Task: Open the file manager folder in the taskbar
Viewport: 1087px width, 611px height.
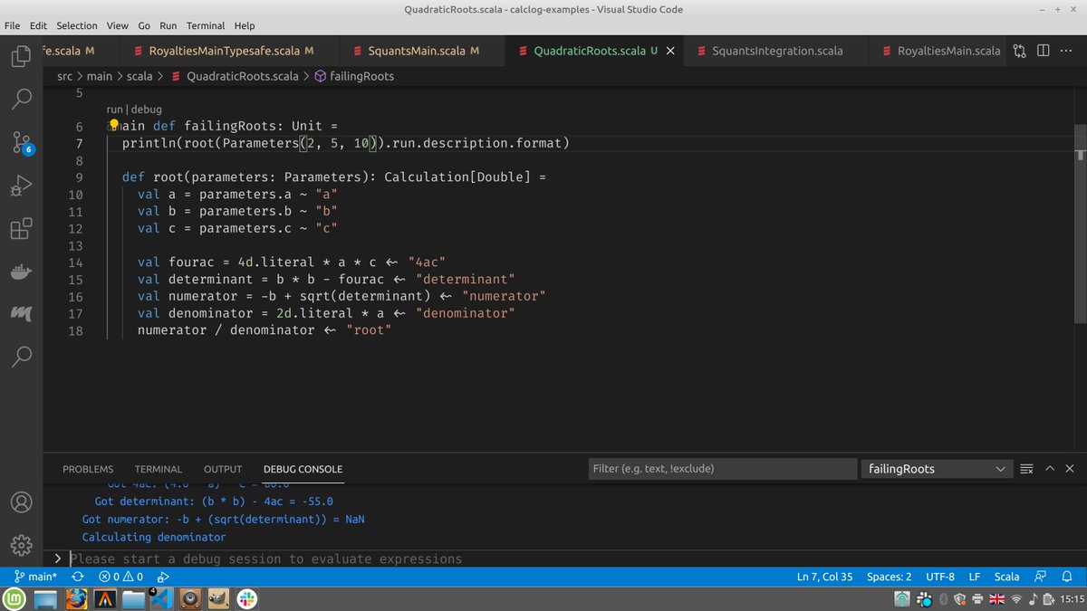Action: pyautogui.click(x=133, y=598)
